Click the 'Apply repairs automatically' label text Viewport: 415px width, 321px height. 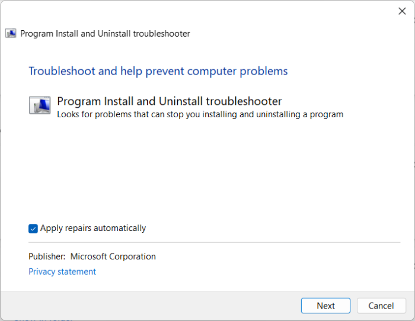pyautogui.click(x=93, y=228)
